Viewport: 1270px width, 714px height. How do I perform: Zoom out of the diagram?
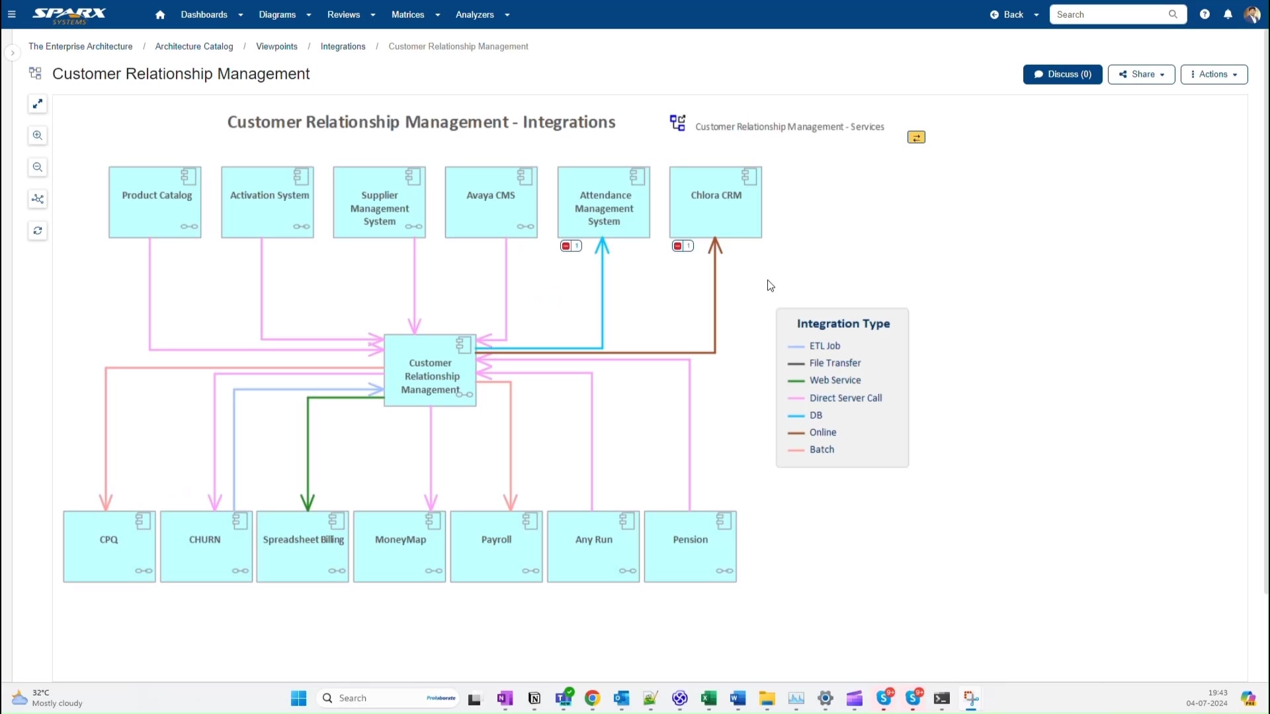[38, 167]
